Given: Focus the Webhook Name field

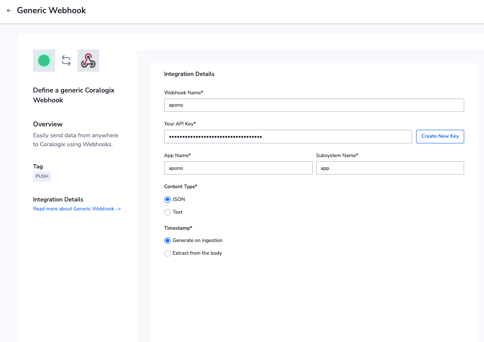Looking at the screenshot, I should coord(314,105).
